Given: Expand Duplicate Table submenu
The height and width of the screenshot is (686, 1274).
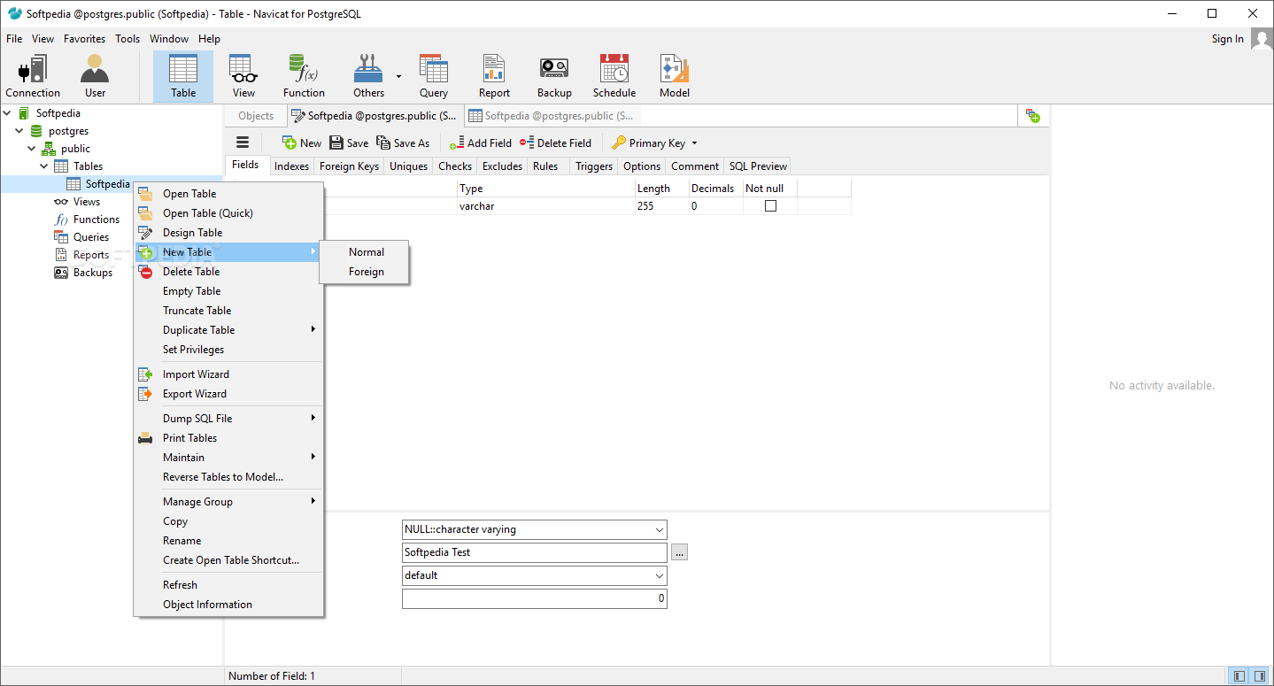Looking at the screenshot, I should [x=228, y=330].
